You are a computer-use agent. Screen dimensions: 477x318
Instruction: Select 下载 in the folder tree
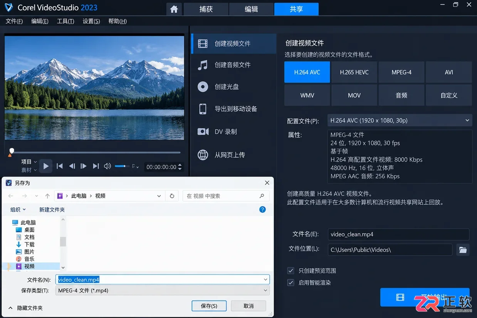point(25,244)
